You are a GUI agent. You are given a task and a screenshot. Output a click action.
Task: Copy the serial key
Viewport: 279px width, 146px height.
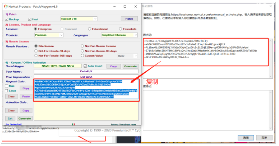tap(113, 66)
